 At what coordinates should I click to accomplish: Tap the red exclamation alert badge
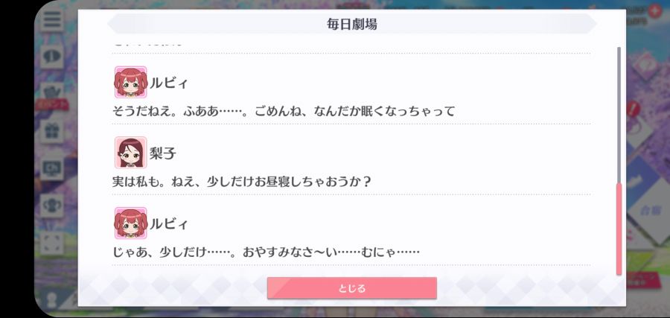coord(634,108)
